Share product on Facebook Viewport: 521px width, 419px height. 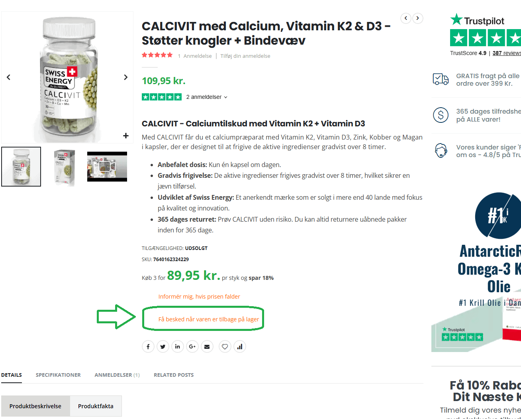(148, 347)
